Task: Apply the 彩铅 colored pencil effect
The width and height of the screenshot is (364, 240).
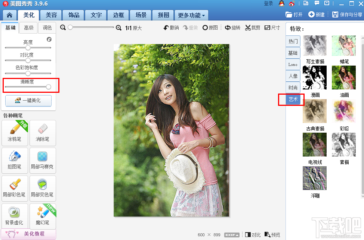Action: [344, 111]
